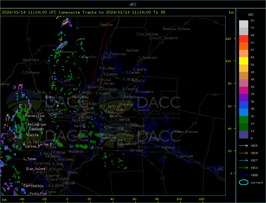Click the slate-purple 10-5 dBZ swatch
This screenshot has height=203, width=266.
pos(244,135)
